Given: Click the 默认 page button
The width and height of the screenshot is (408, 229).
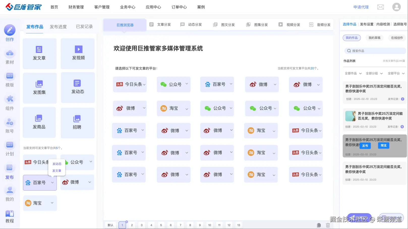Looking at the screenshot, I should [x=110, y=225].
